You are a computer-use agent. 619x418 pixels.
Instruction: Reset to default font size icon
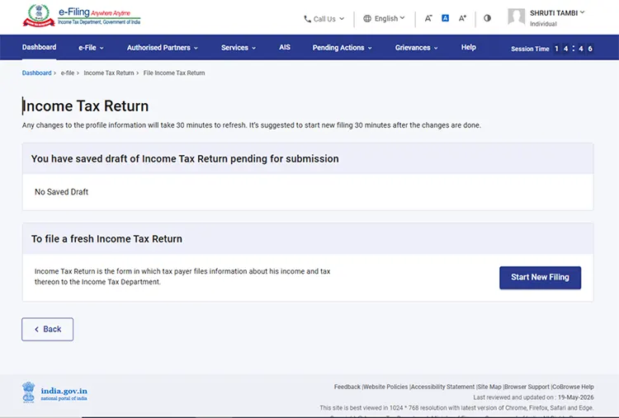pos(446,18)
